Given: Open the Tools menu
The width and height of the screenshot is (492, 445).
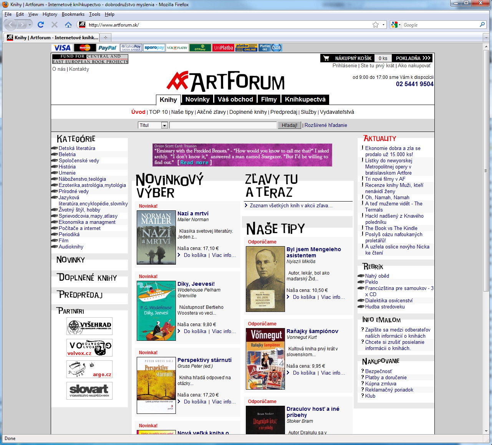Looking at the screenshot, I should click(94, 14).
